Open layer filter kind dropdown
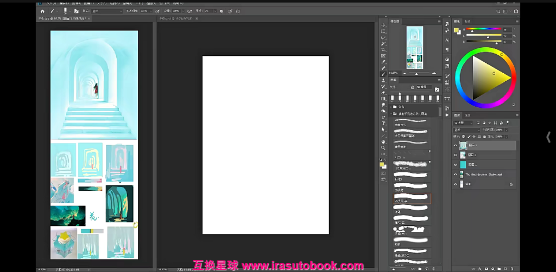 click(x=464, y=123)
